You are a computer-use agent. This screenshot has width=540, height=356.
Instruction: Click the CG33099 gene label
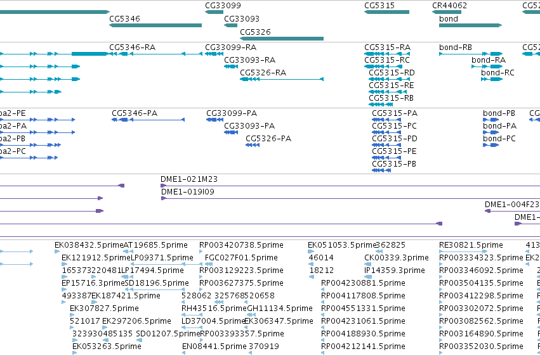click(x=223, y=6)
